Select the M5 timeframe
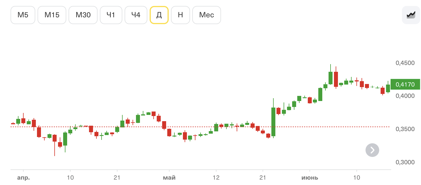421x185 pixels. click(x=23, y=15)
